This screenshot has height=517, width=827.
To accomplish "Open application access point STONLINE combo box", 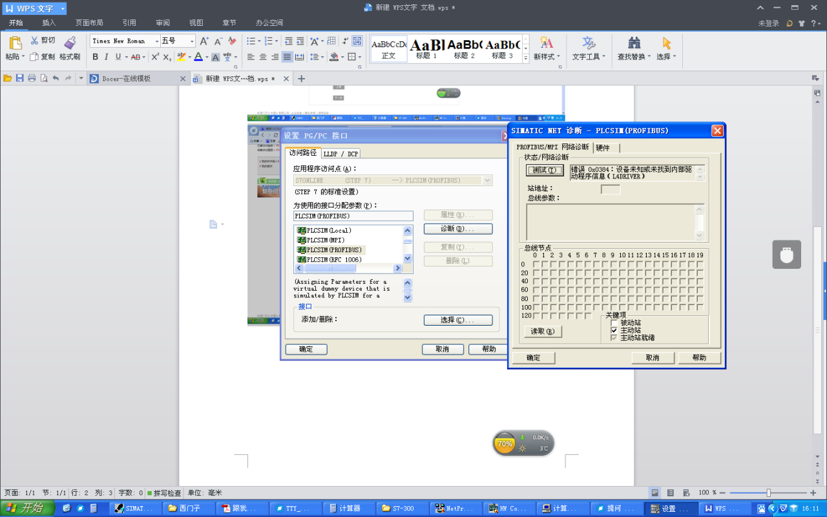I will pos(393,181).
